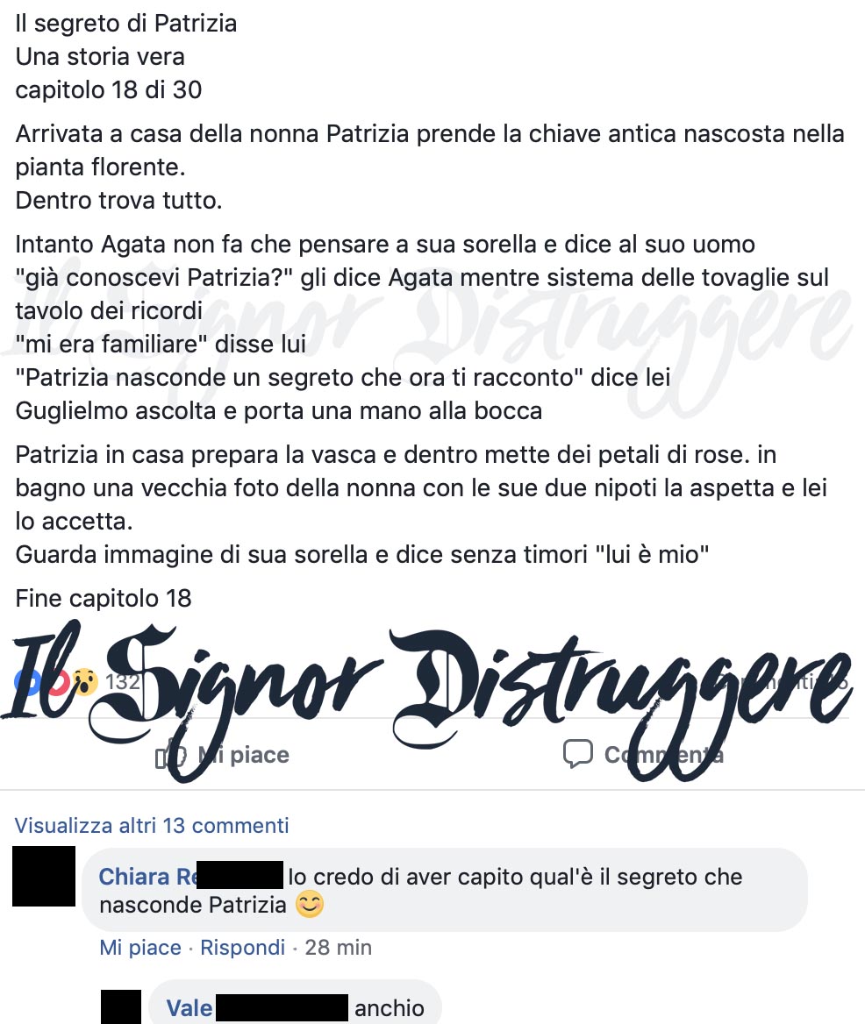
Task: Click the thumbs-up Mi piace icon
Action: click(x=171, y=756)
